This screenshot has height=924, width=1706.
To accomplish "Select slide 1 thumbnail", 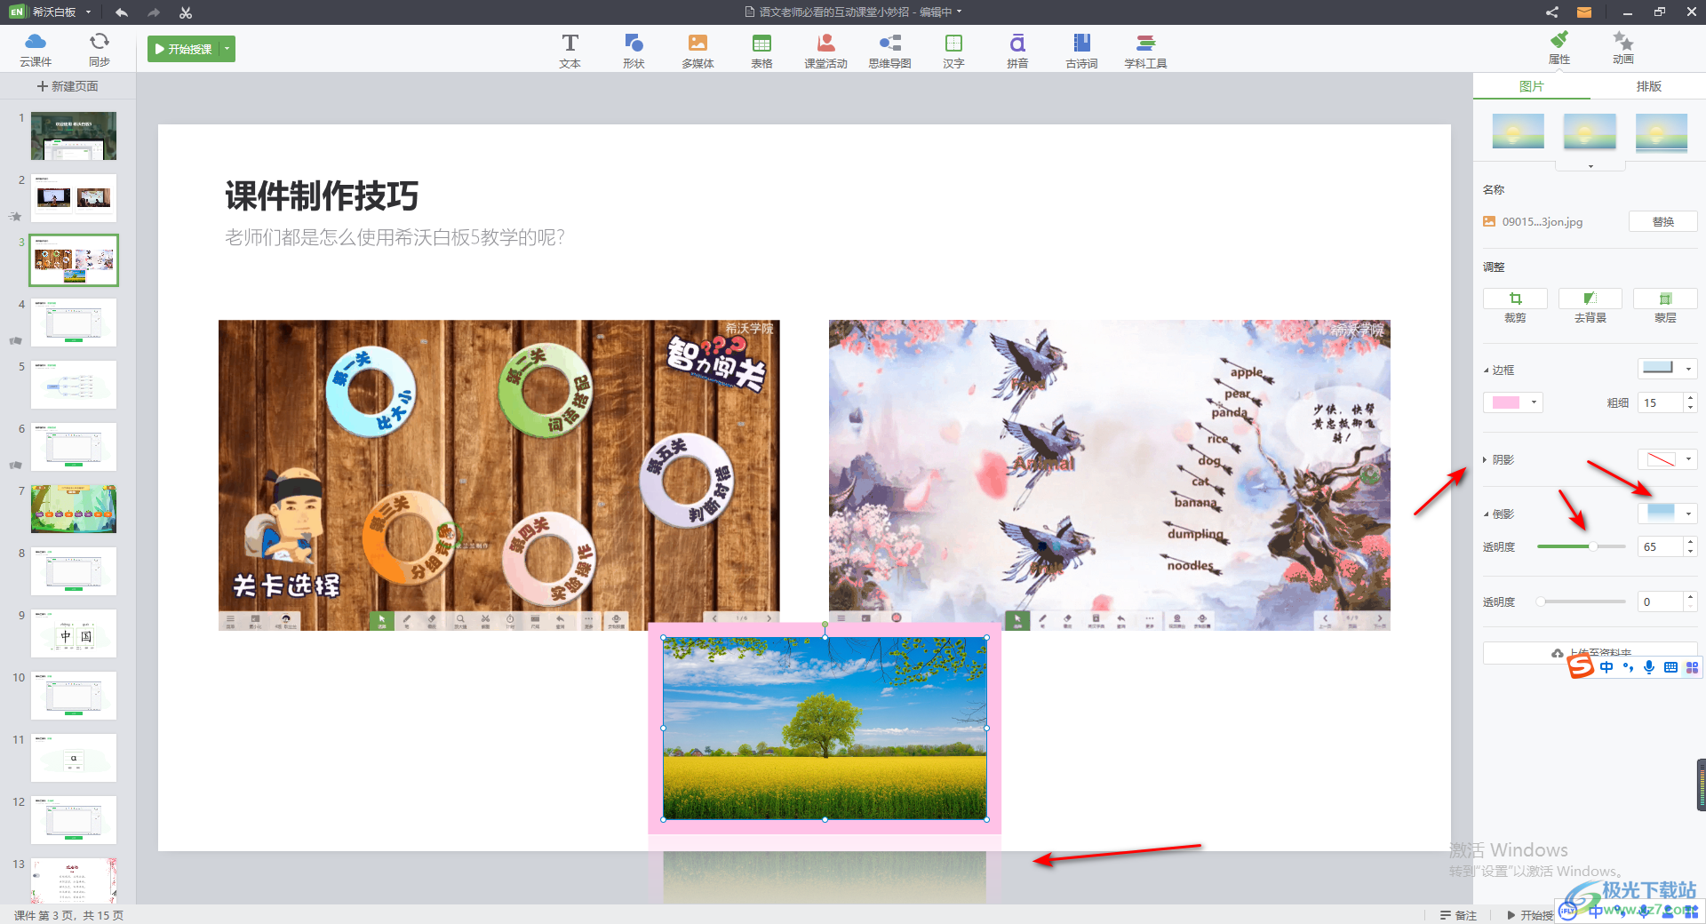I will click(x=74, y=136).
